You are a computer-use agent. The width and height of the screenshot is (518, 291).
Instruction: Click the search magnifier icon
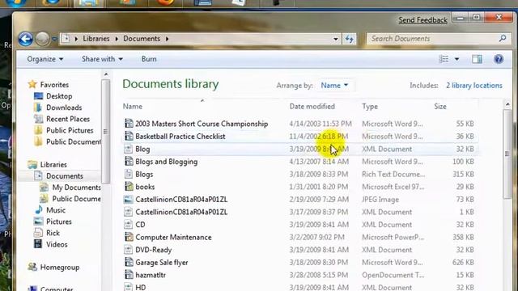pyautogui.click(x=503, y=38)
